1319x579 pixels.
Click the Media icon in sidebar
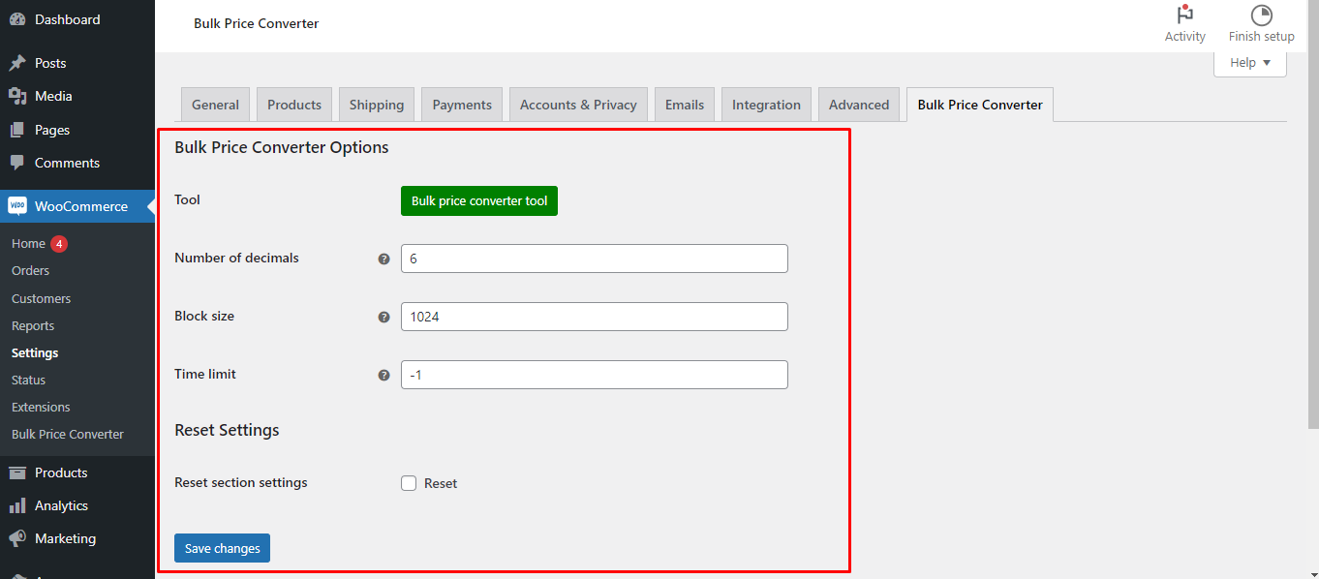coord(17,96)
